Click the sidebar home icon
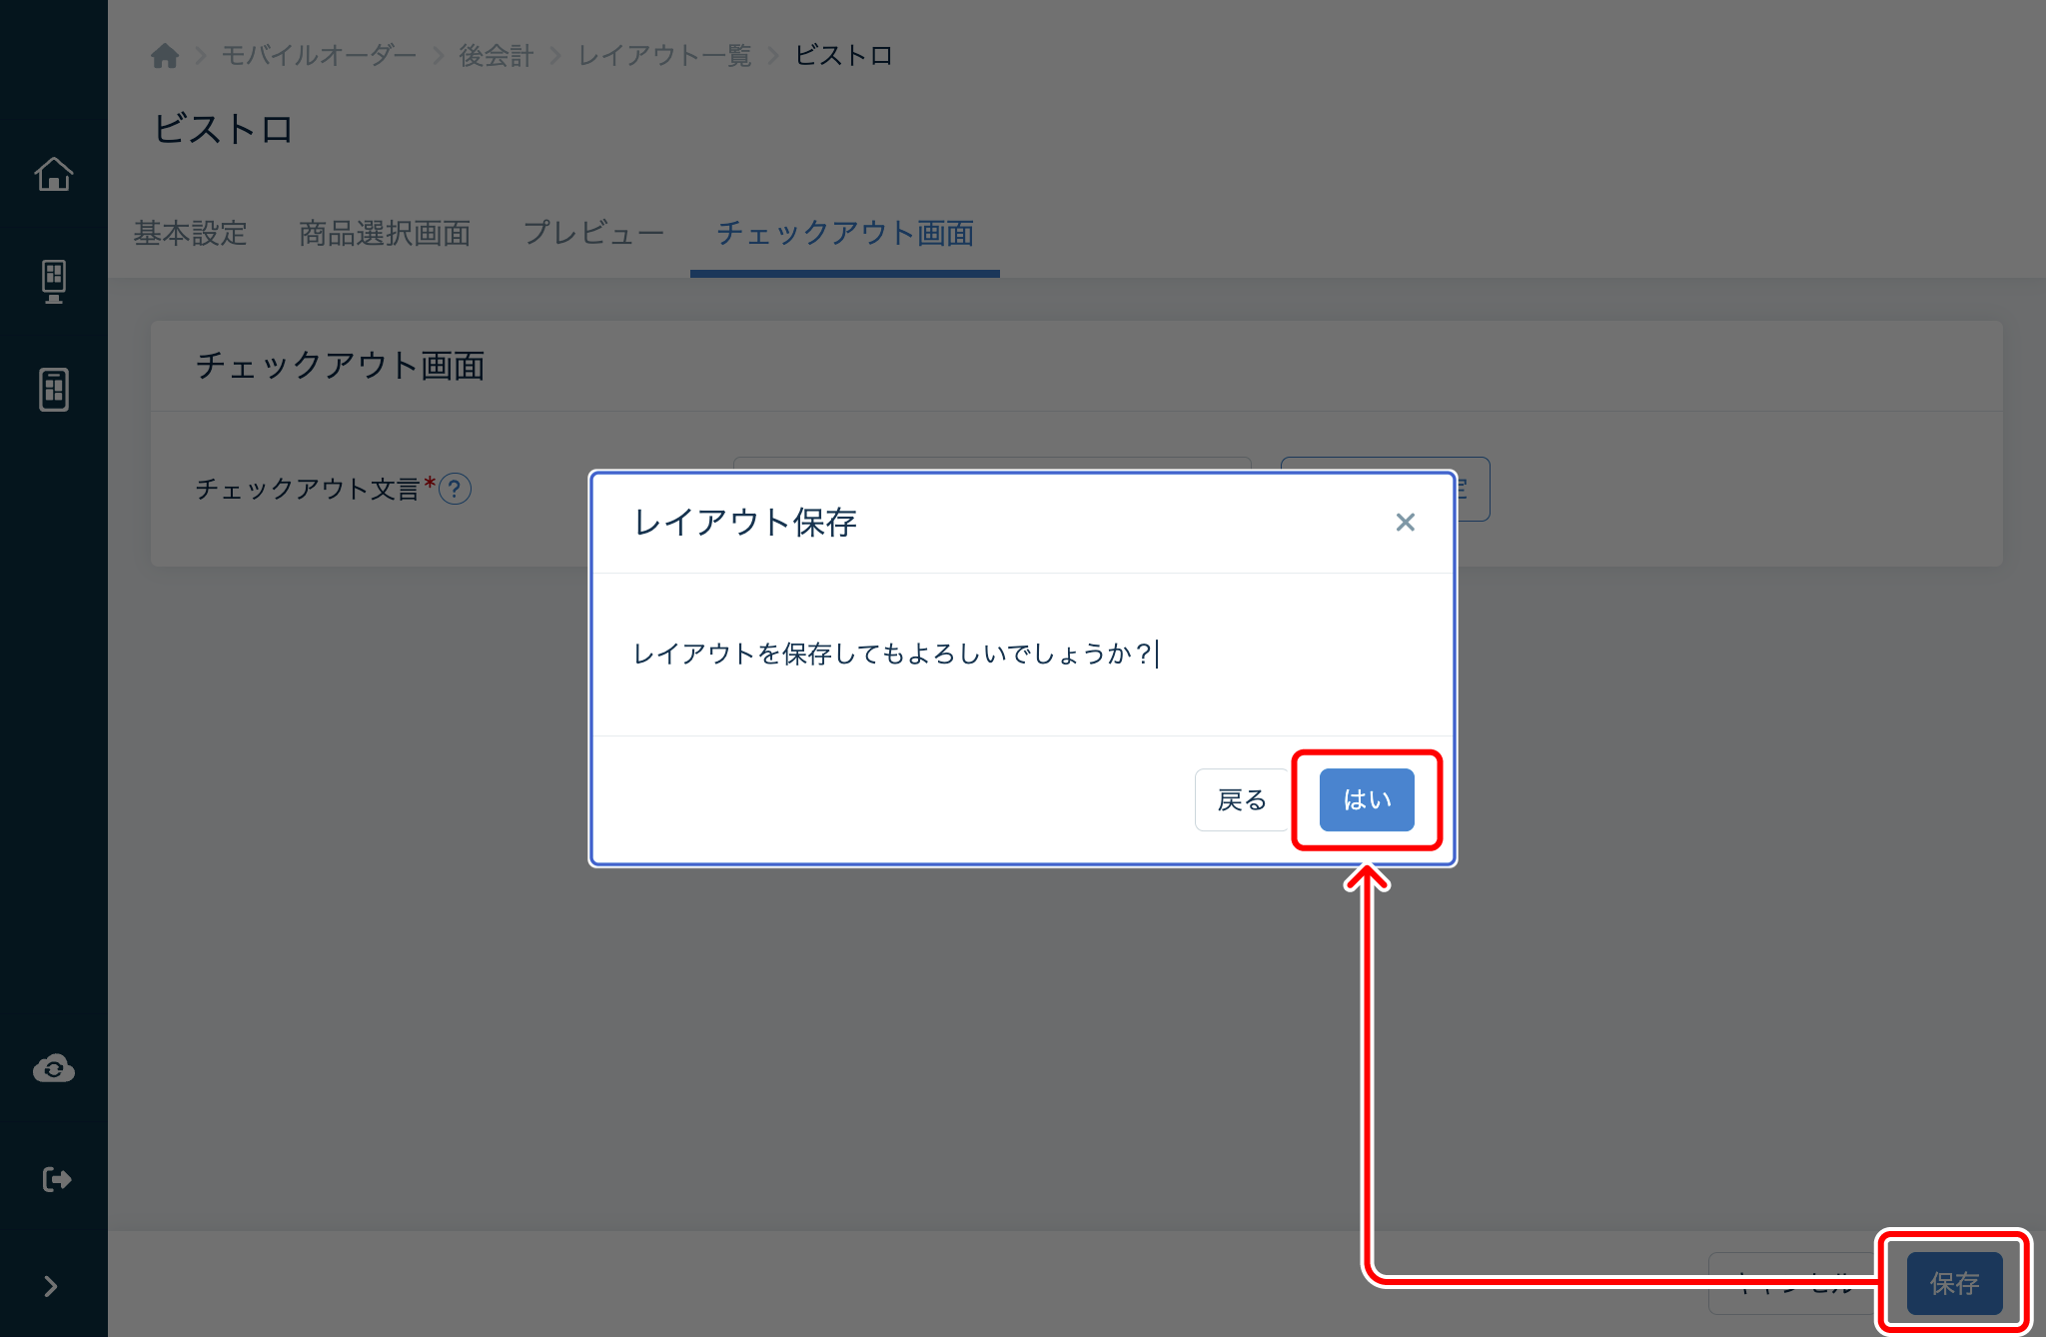The width and height of the screenshot is (2046, 1337). [x=54, y=174]
